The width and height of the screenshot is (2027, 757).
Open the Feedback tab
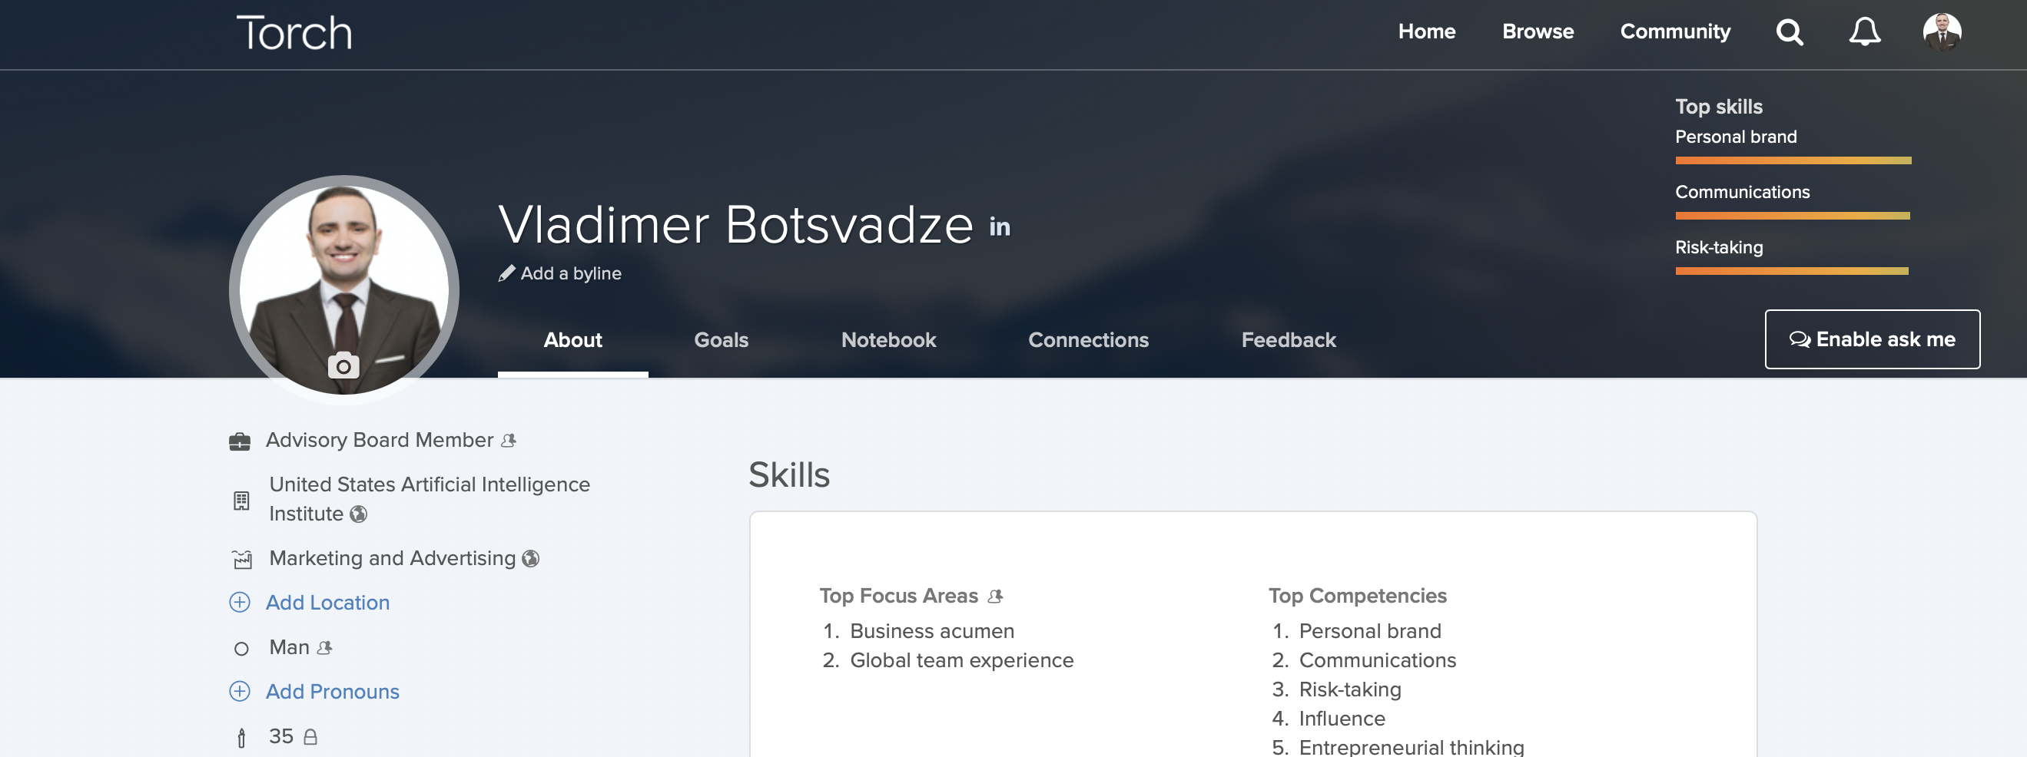pyautogui.click(x=1288, y=340)
